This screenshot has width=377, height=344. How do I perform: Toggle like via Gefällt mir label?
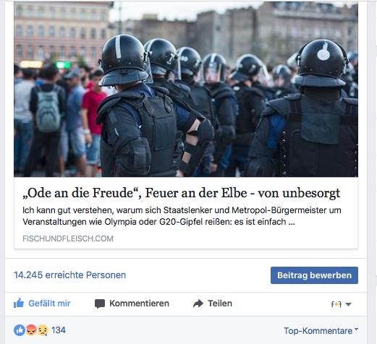pyautogui.click(x=49, y=304)
